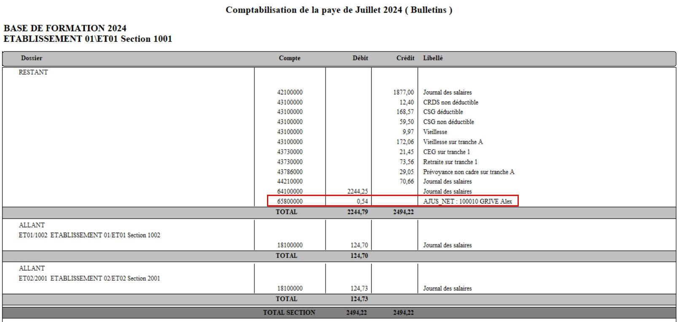Screen dimensions: 682x322
Task: Select 'ET01/1002 ETABLISSEMENT 01/ET01 Section 1002' line
Action: pyautogui.click(x=89, y=235)
